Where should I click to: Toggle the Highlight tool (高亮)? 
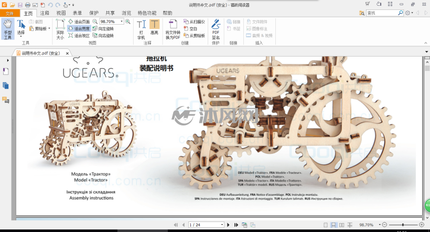pos(154,27)
